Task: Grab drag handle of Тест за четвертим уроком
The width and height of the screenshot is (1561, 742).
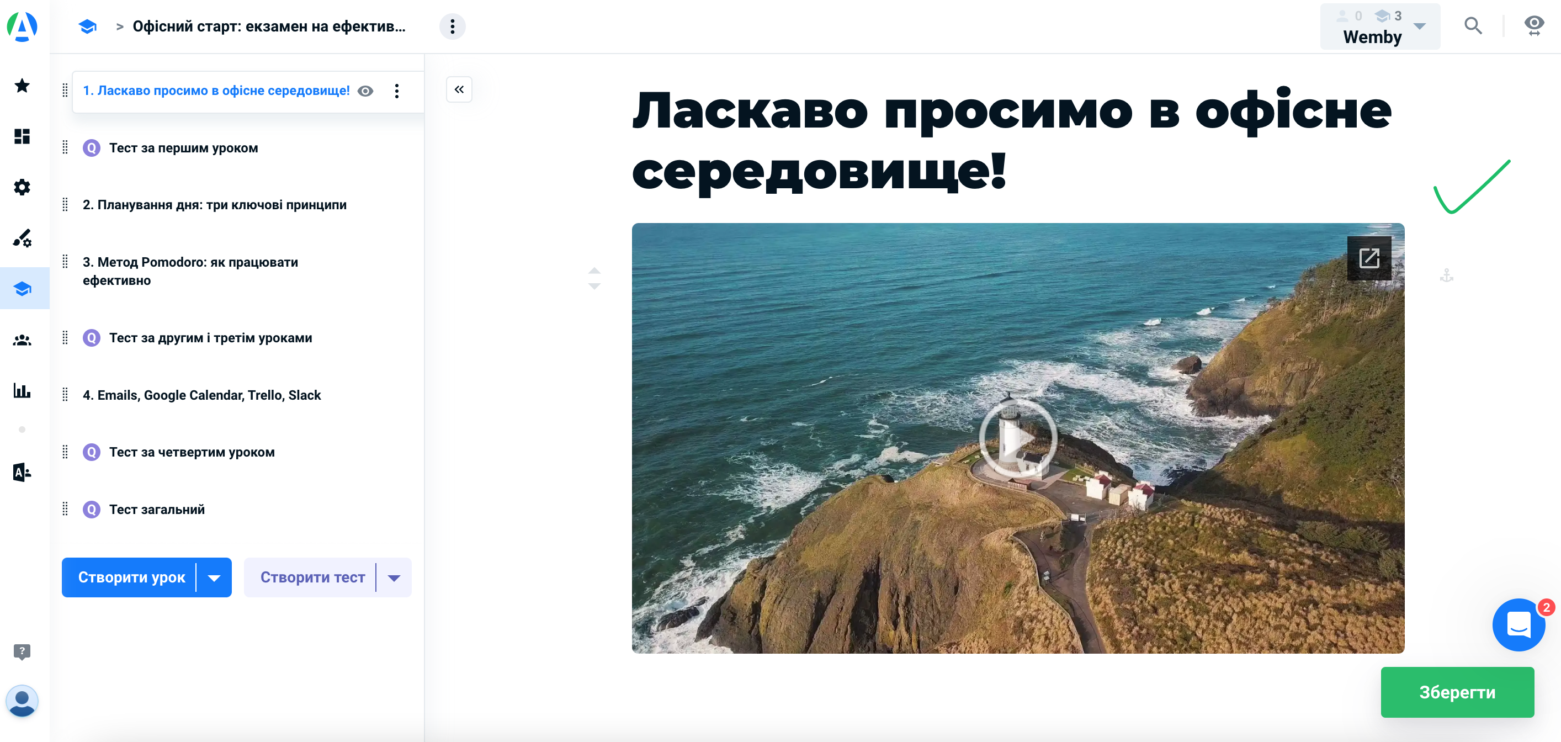Action: [65, 452]
